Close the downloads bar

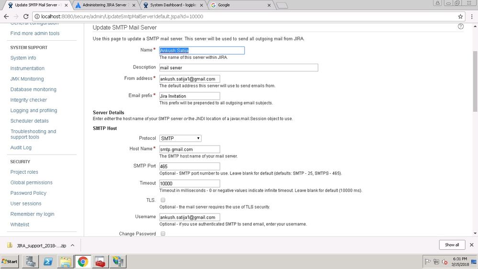[x=472, y=245]
